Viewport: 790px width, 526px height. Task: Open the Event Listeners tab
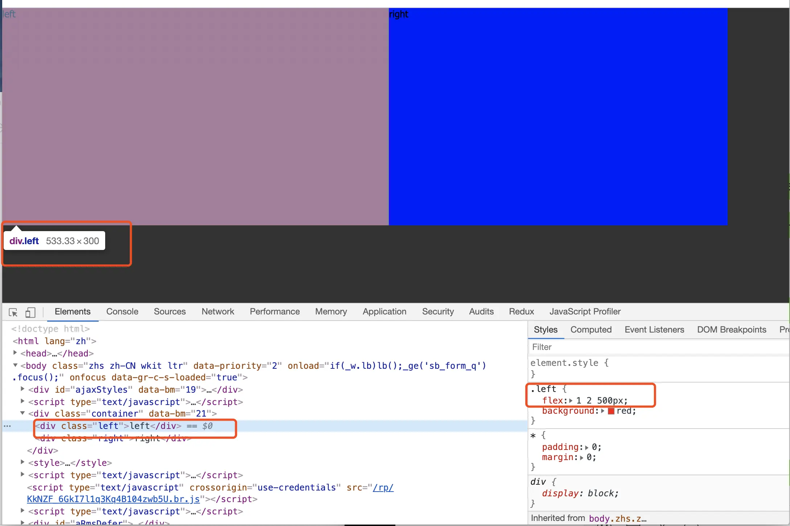pyautogui.click(x=654, y=330)
